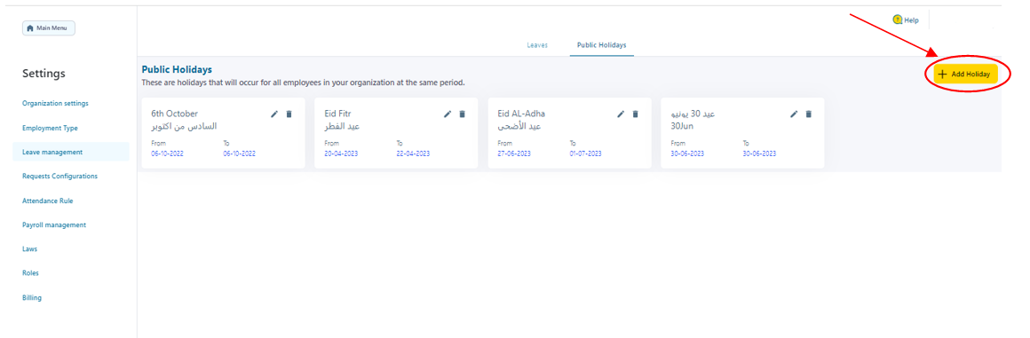Click To date 01-07-2023
Screen dimensions: 1030x338
[585, 153]
